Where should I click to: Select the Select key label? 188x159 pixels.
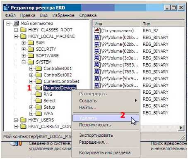[x=50, y=101]
